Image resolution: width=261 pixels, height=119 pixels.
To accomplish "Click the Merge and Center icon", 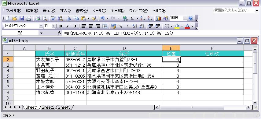I will pyautogui.click(x=105, y=26).
